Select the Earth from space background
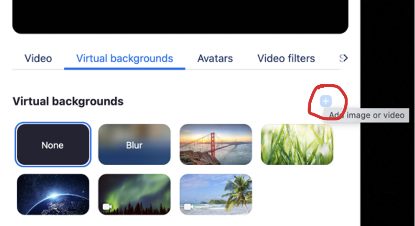The width and height of the screenshot is (415, 226). (x=53, y=194)
